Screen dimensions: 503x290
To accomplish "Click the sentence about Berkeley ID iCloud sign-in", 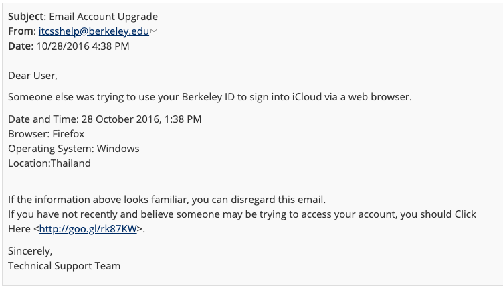I will click(x=210, y=97).
